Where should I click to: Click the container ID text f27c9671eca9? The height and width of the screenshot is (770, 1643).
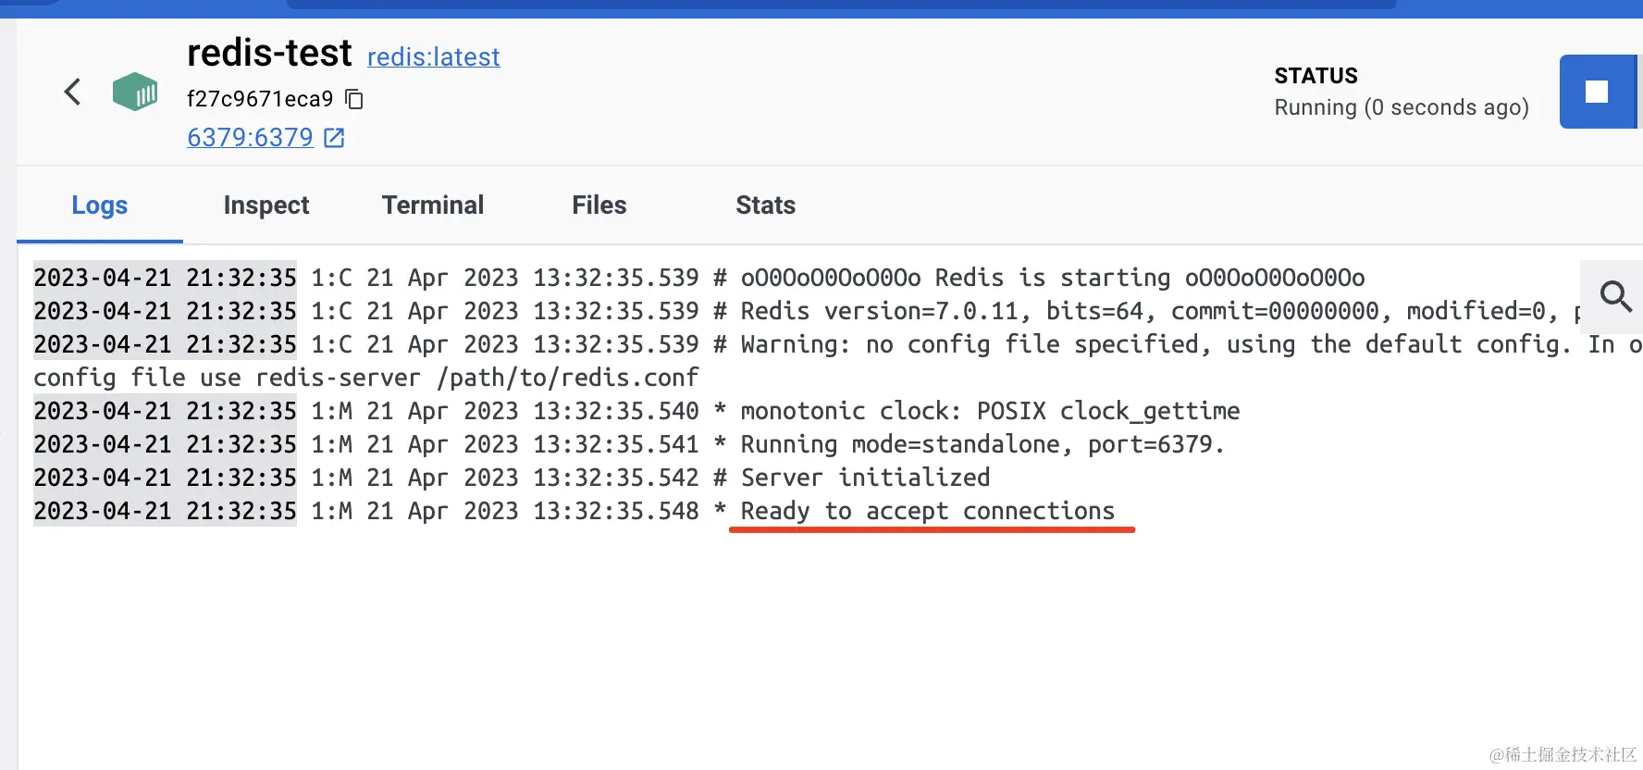[260, 99]
